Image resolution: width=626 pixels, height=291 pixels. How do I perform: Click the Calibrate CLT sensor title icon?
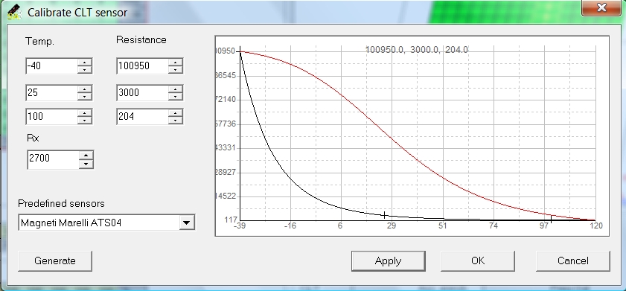click(14, 13)
